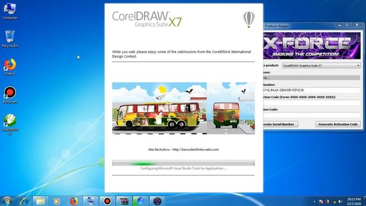Click the Firefox taskbar icon
Viewport: 366px width, 206px height.
pos(74,201)
